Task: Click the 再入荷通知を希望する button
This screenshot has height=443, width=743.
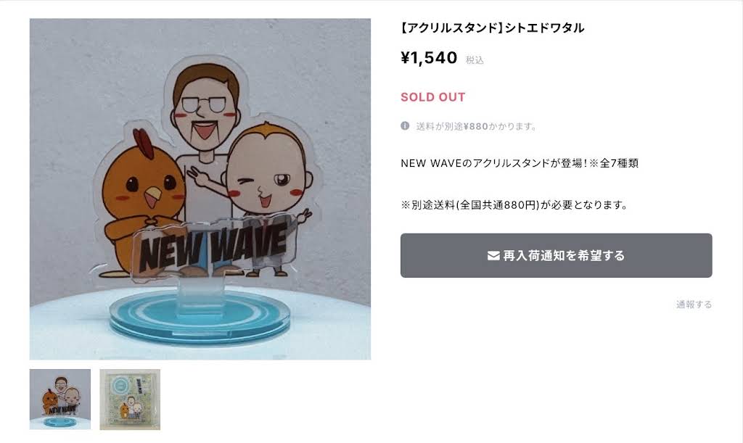Action: coord(556,255)
